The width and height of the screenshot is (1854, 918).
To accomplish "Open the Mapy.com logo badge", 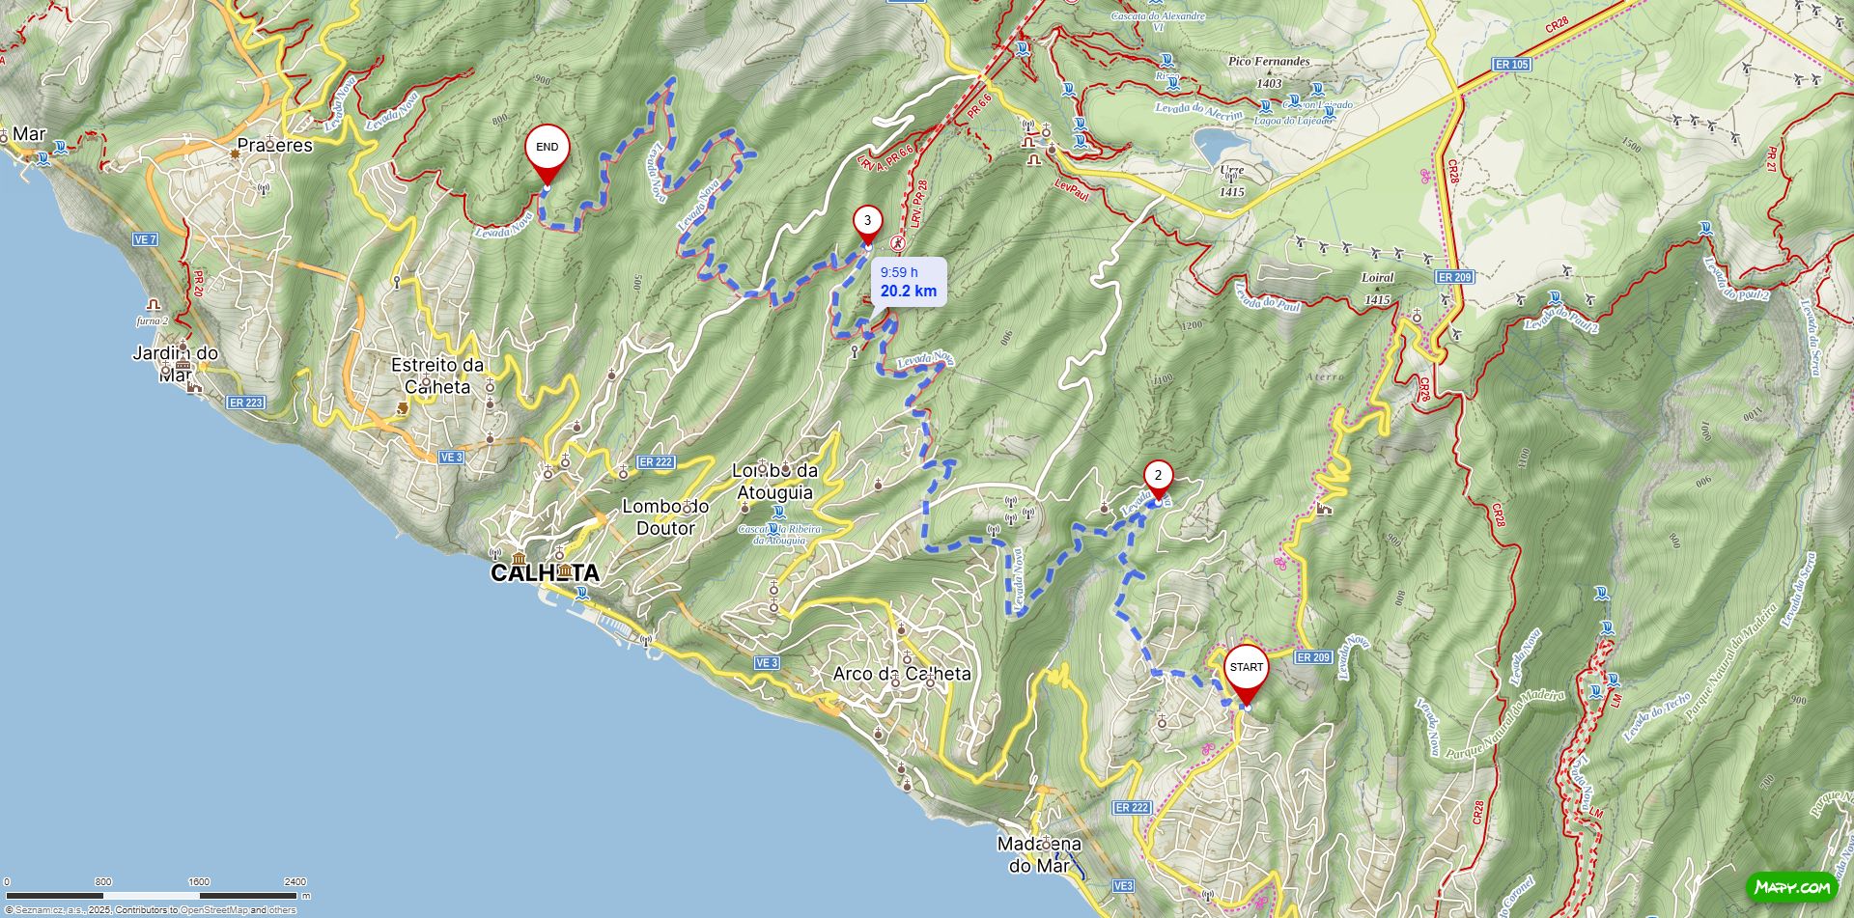I will pyautogui.click(x=1791, y=886).
